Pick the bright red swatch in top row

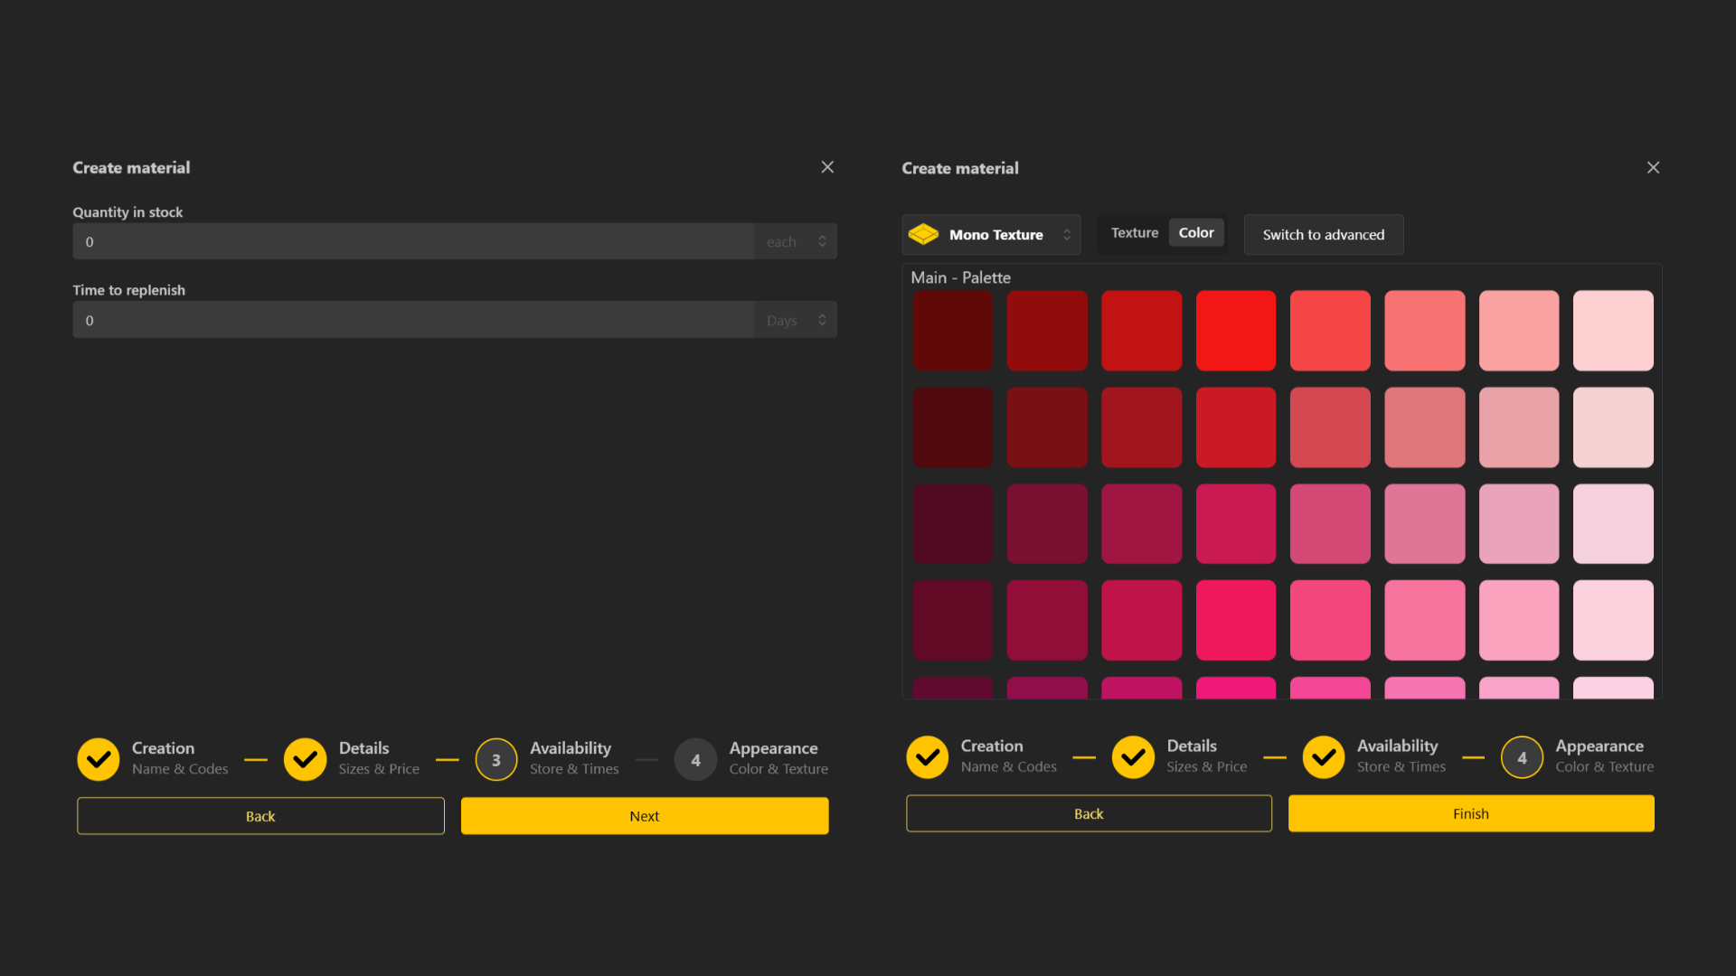point(1235,331)
